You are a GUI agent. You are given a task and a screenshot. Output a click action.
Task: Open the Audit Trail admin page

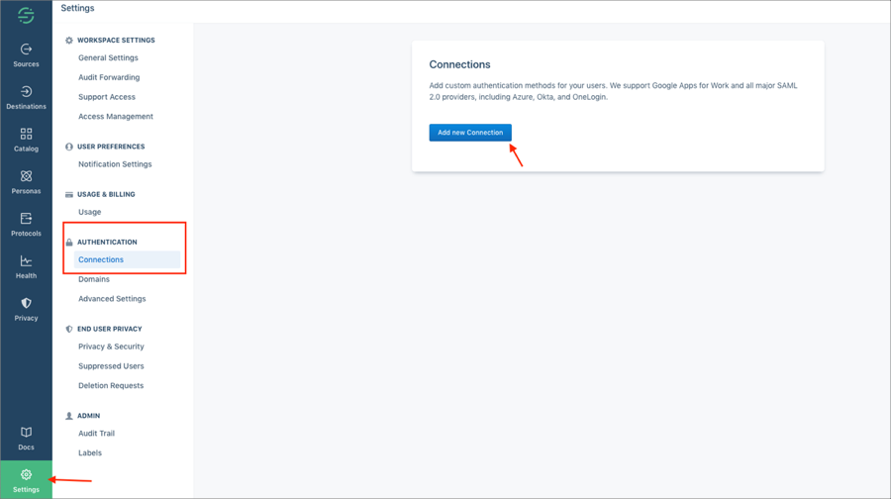click(x=97, y=434)
